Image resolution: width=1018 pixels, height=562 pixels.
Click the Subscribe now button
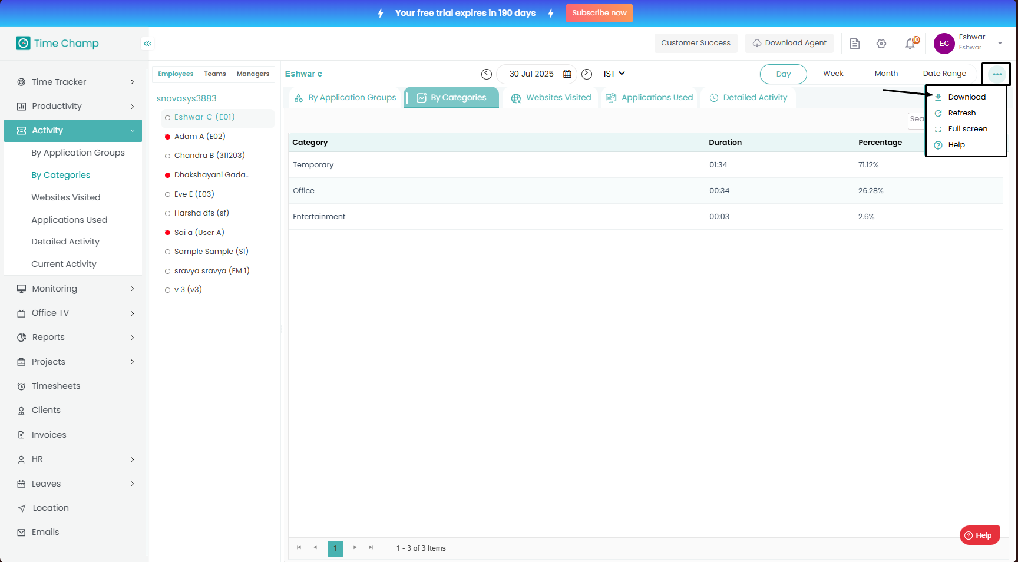point(599,13)
